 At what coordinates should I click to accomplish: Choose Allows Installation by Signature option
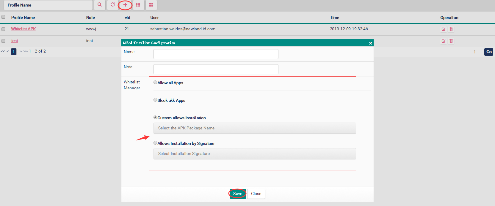[x=155, y=143]
